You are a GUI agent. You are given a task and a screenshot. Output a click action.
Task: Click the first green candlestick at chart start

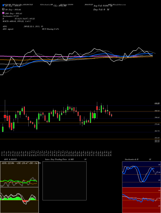[x=3, y=129]
